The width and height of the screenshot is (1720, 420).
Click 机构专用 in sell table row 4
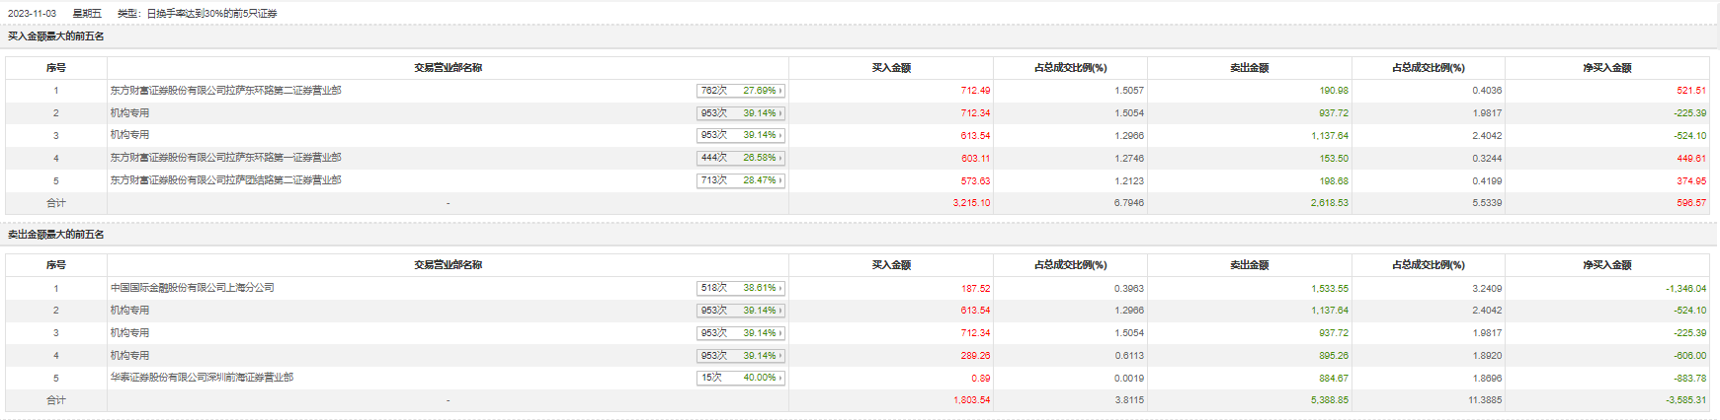click(x=129, y=355)
